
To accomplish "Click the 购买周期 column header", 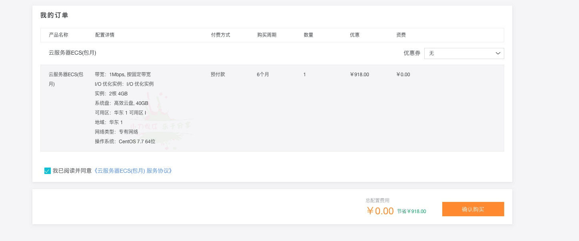I will pyautogui.click(x=267, y=35).
